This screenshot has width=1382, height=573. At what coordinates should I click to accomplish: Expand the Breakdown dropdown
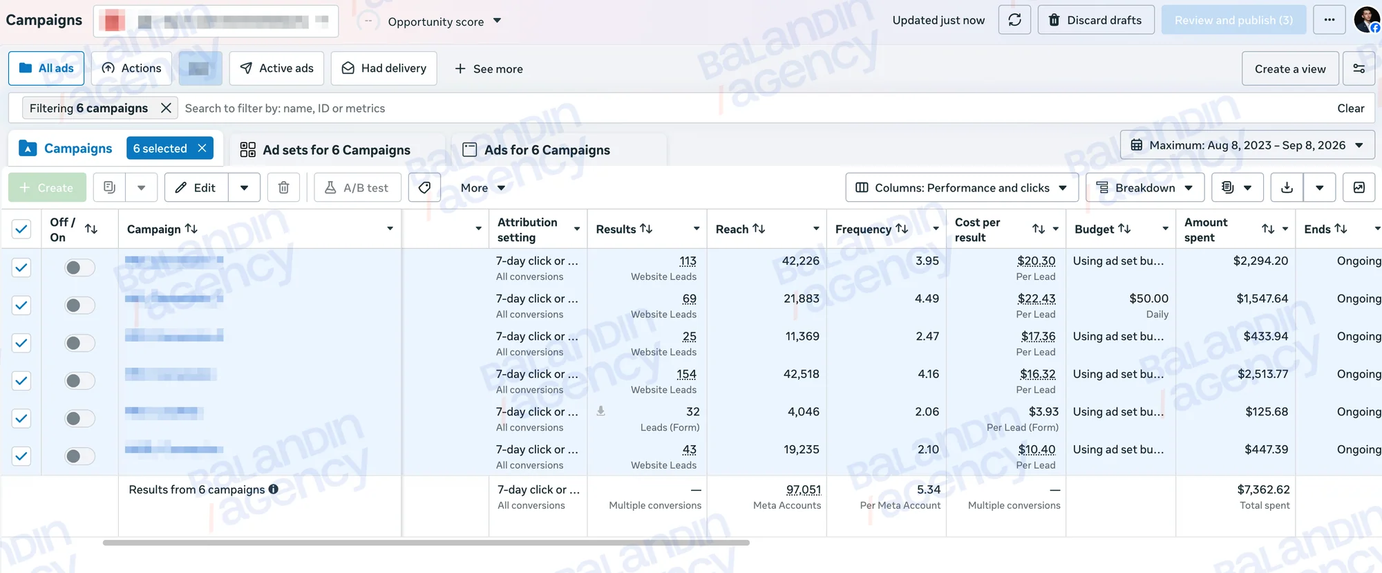[x=1145, y=187]
